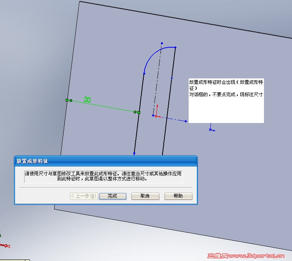This screenshot has width=292, height=261.
Task: Open 帮助 (Help) in the dialog
Action: pos(178,196)
